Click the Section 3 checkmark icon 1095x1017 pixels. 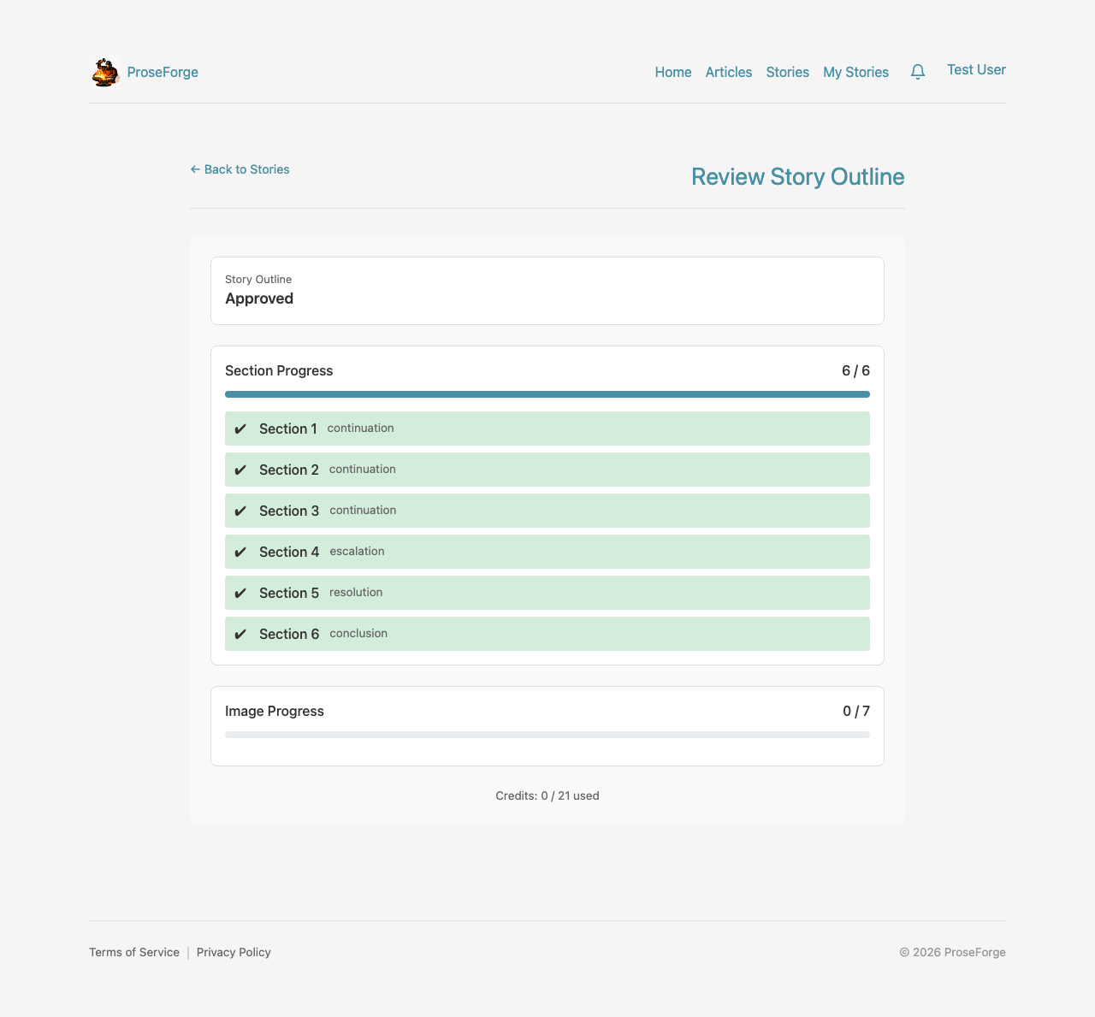click(240, 511)
